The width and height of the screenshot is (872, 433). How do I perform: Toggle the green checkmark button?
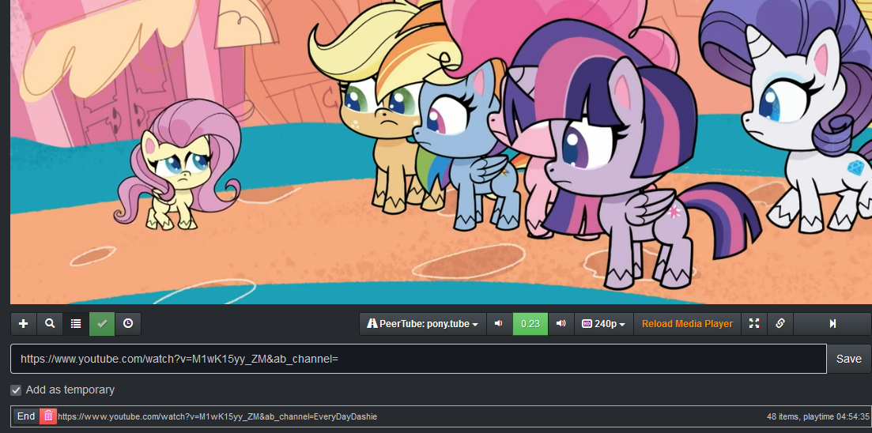102,323
